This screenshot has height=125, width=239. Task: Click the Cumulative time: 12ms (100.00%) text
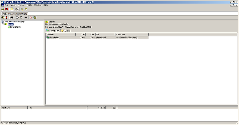(x=78, y=27)
